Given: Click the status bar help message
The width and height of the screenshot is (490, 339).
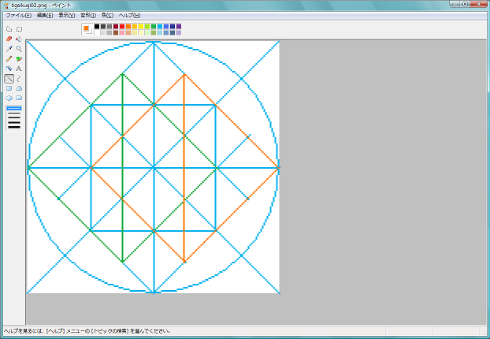Looking at the screenshot, I should click(x=87, y=331).
